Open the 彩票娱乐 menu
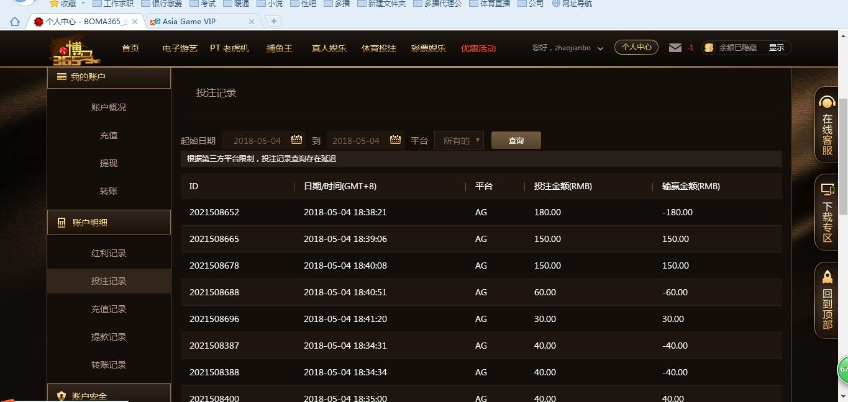Screen dimensions: 848x402 [x=429, y=48]
